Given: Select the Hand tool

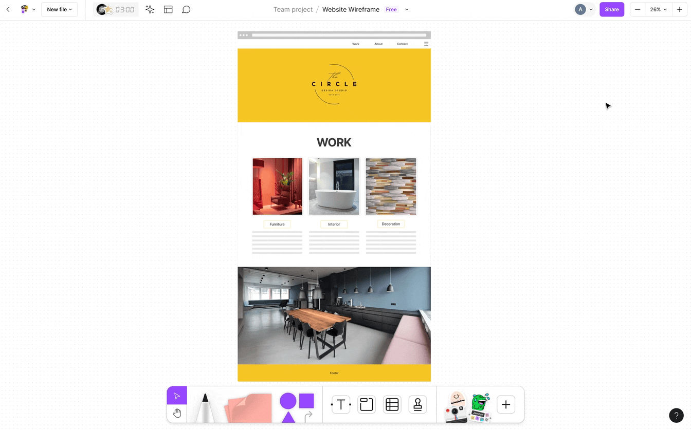Looking at the screenshot, I should (177, 413).
